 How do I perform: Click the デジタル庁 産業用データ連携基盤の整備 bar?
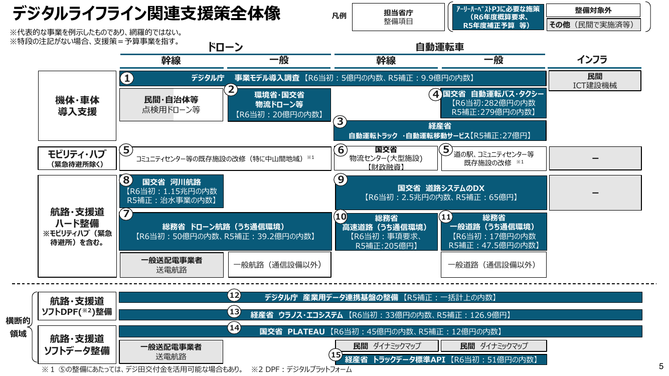tap(380, 297)
